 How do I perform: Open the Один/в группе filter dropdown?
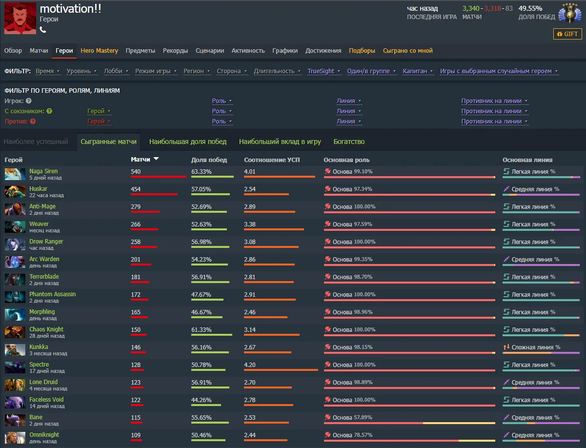tap(372, 71)
